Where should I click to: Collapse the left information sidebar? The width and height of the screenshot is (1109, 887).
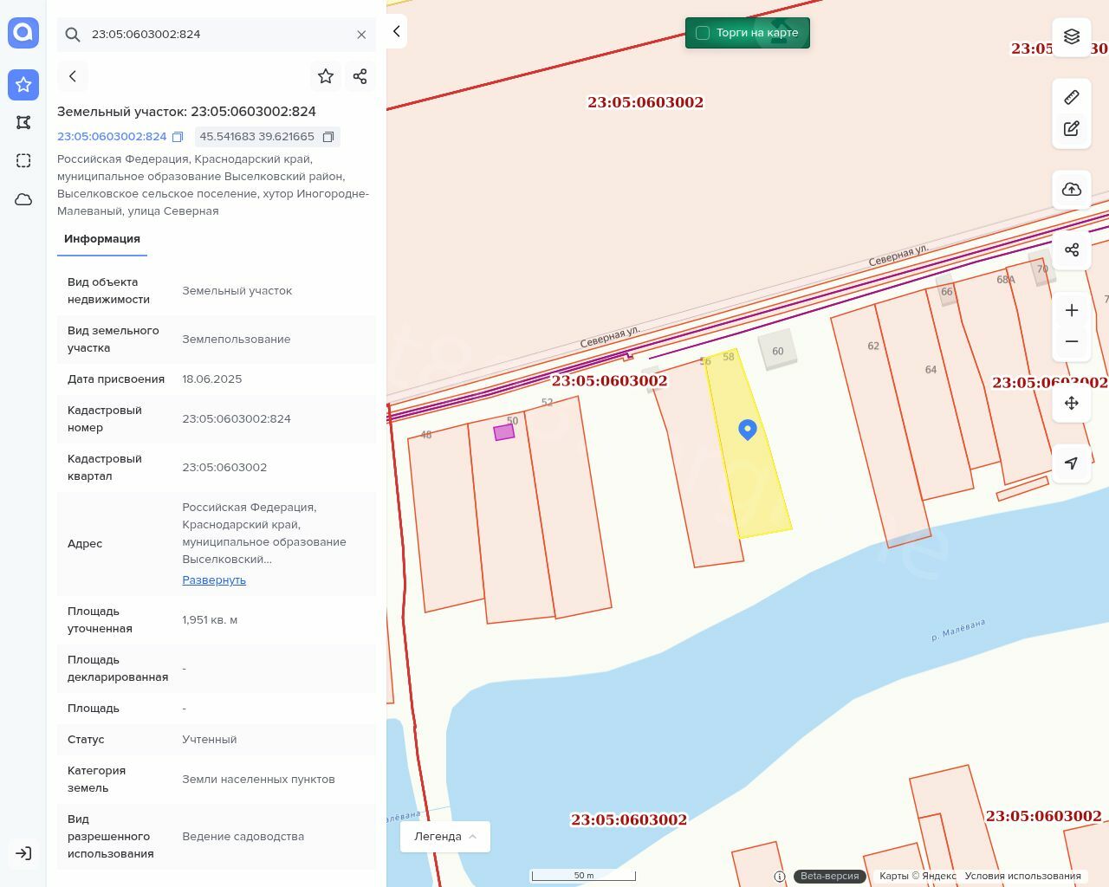click(x=396, y=31)
